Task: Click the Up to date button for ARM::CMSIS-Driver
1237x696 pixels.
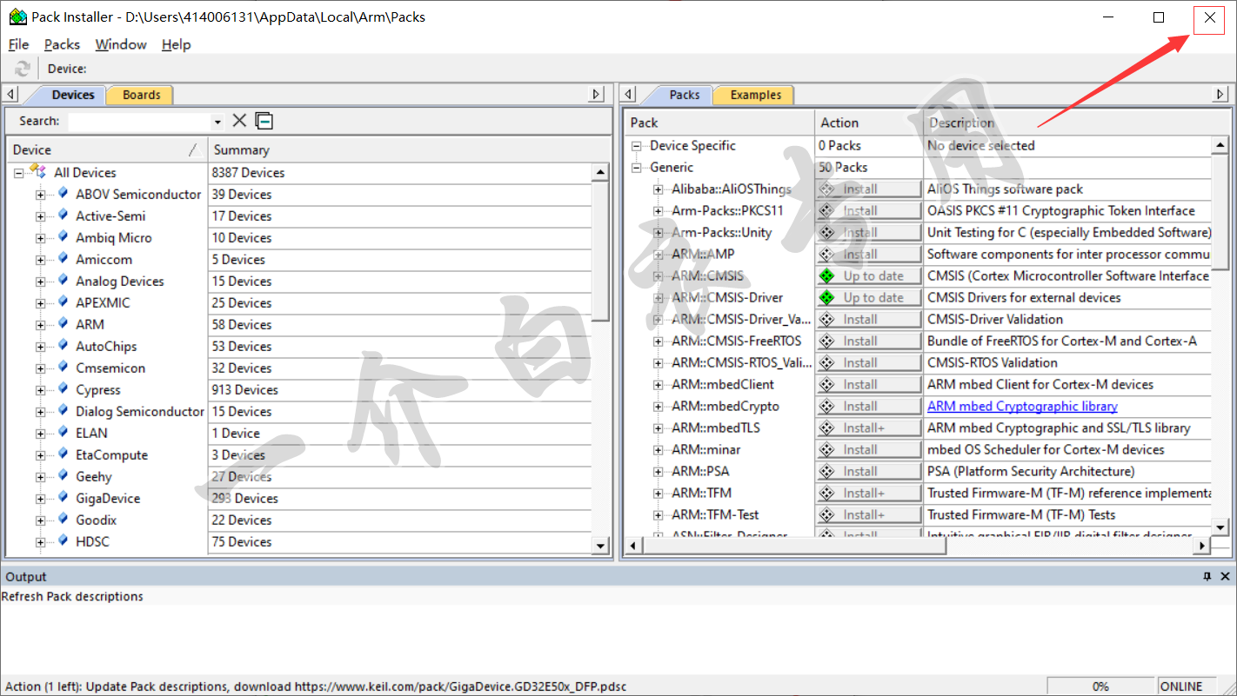Action: point(868,298)
